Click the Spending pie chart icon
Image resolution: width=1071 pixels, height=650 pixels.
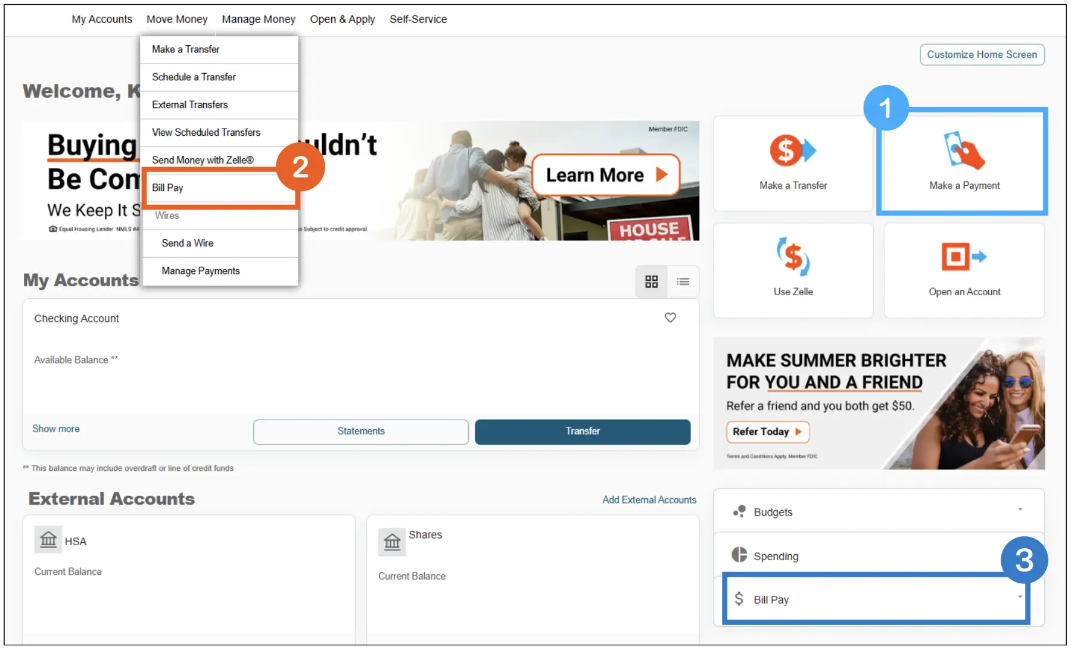pos(740,555)
